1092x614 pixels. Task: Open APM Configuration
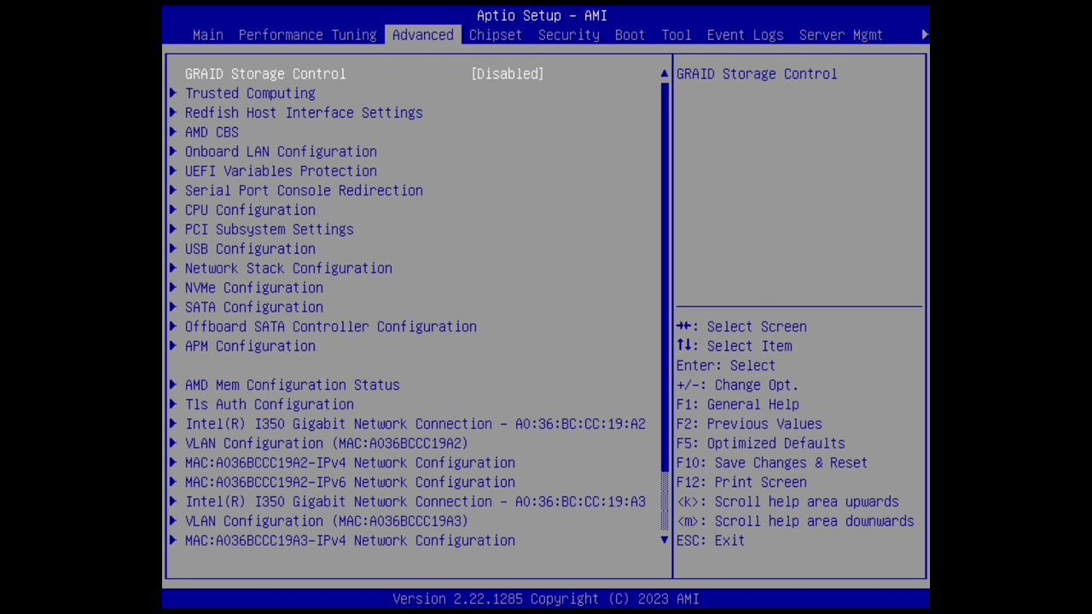tap(250, 346)
